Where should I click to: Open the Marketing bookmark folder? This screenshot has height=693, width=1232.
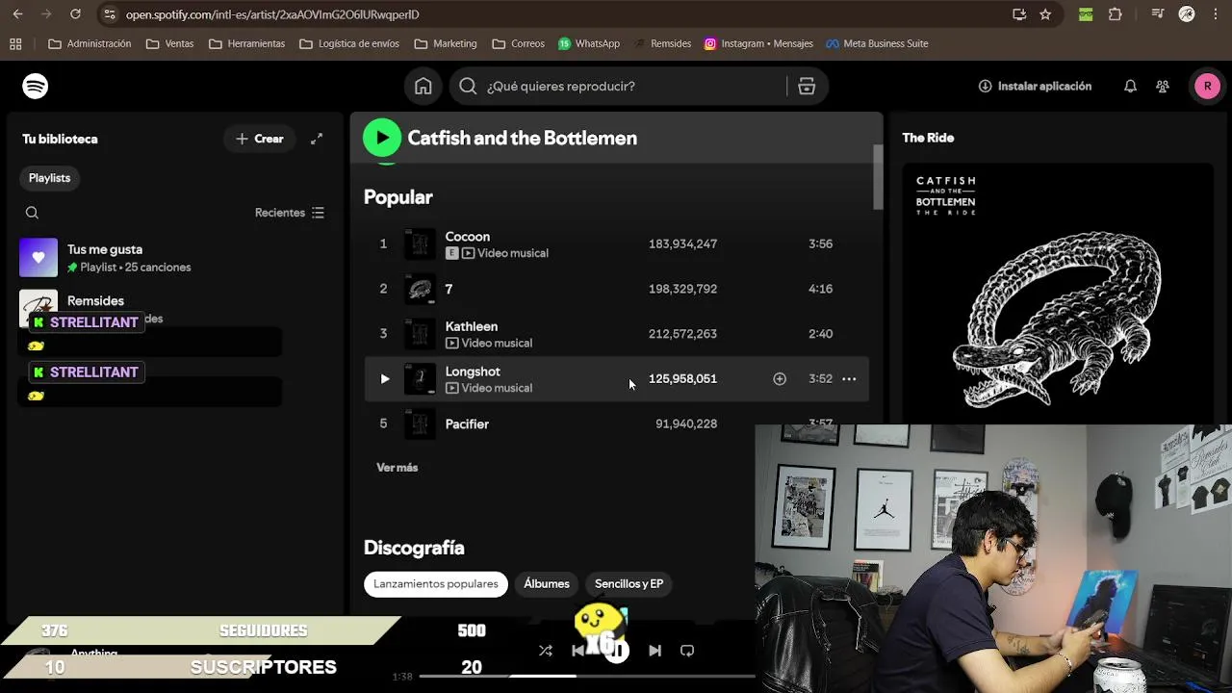pos(445,43)
